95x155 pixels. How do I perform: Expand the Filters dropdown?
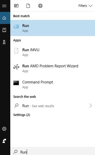click(x=85, y=6)
